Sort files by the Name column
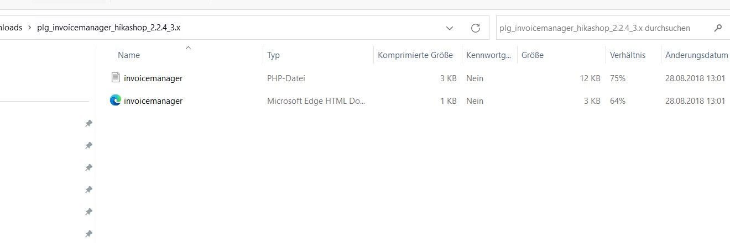Screen dimensions: 730x243 tap(129, 55)
